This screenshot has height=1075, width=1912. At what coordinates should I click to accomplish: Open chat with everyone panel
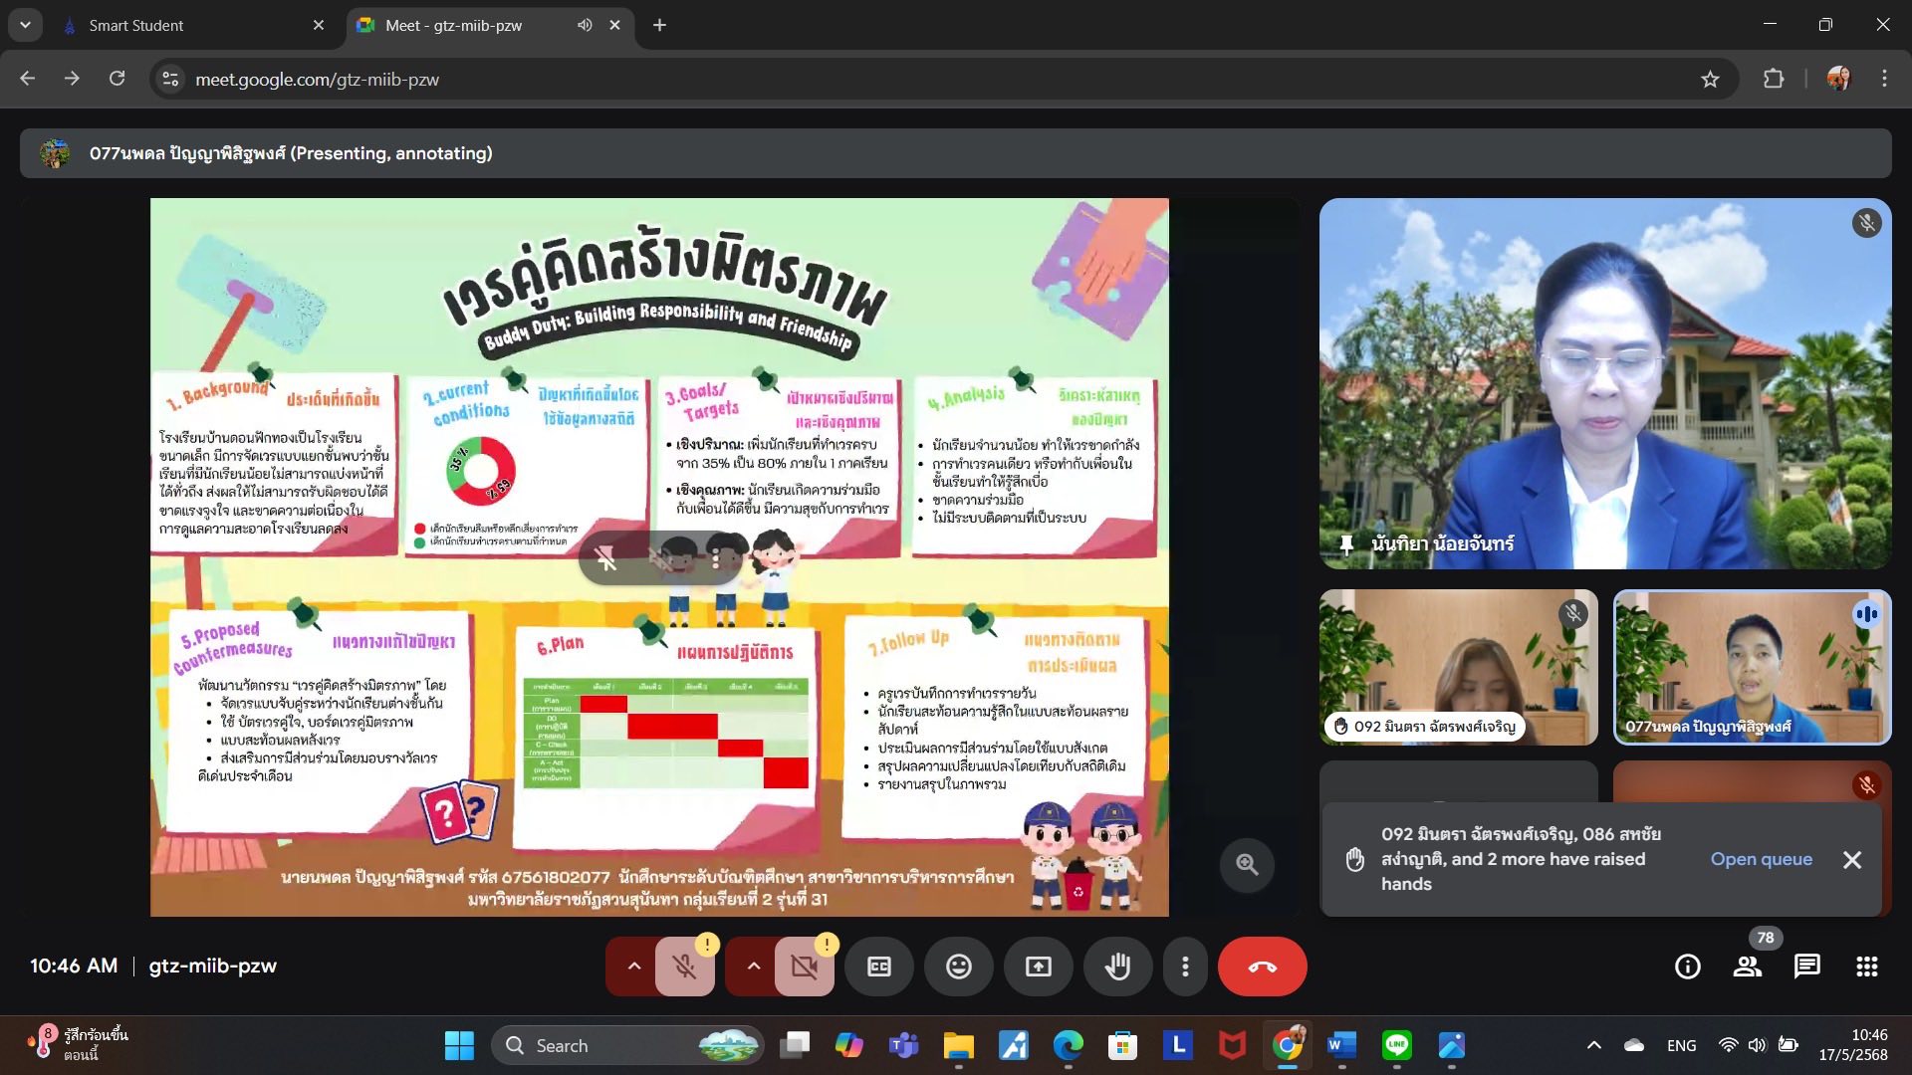click(1807, 967)
